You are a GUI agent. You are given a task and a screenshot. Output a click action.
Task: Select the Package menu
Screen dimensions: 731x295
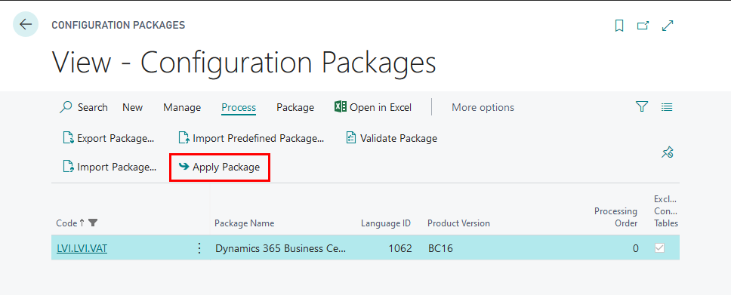click(295, 107)
